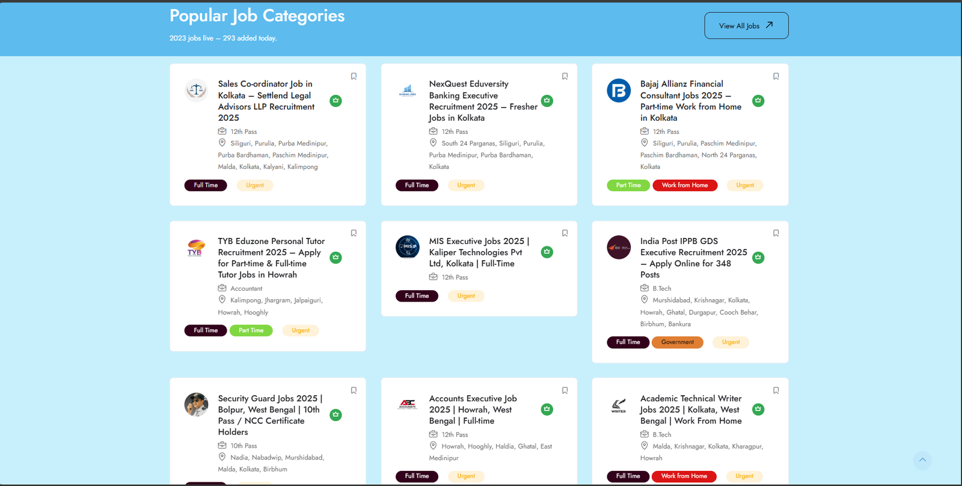Click the green featured badge on Bajaj Allianz job
Screen dimensions: 962x486
point(758,100)
